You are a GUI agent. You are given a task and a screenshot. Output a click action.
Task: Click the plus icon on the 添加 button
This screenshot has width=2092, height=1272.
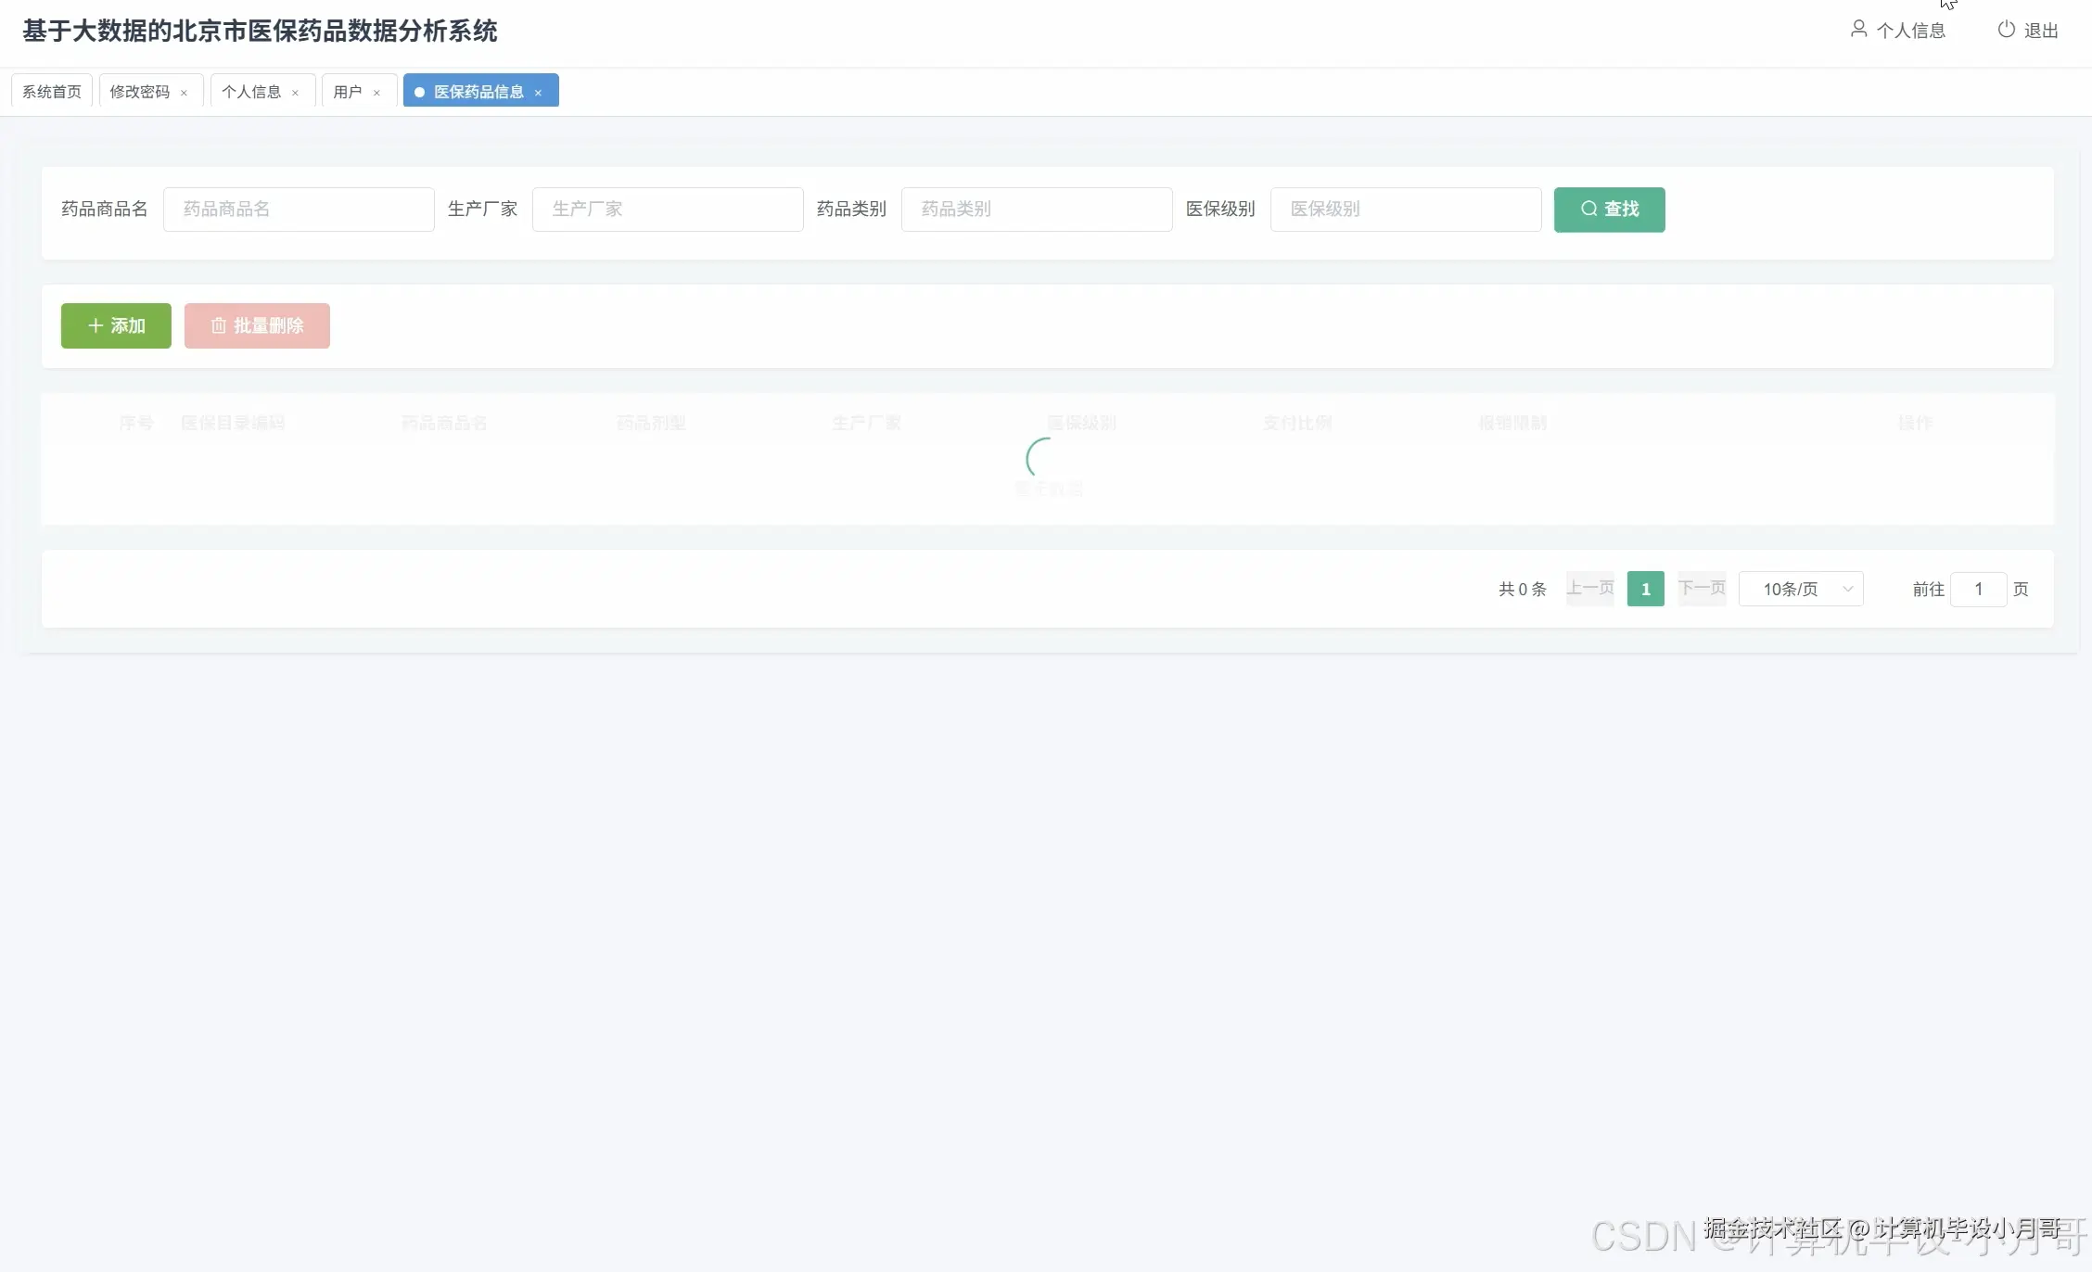pyautogui.click(x=95, y=325)
